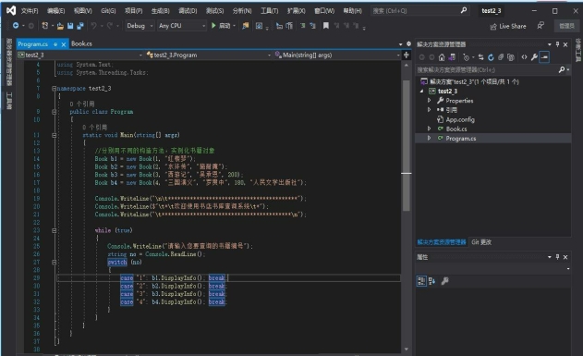Collapse the public class Program block
583x356 pixels.
click(54, 112)
